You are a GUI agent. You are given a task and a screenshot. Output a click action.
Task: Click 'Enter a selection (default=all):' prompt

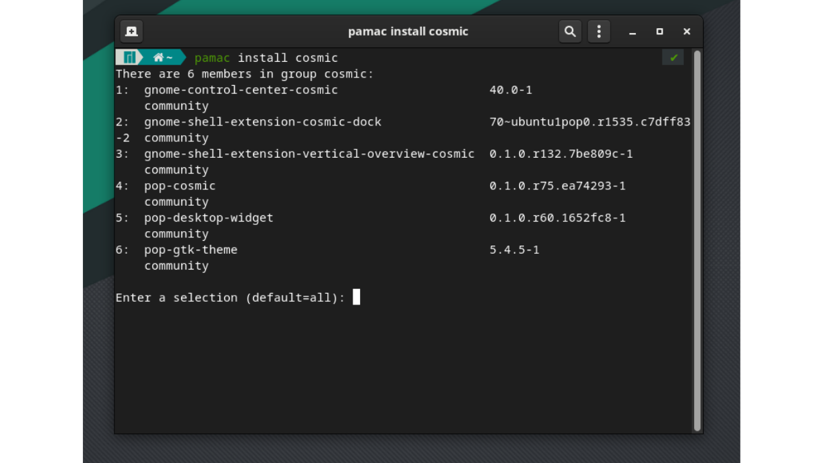click(230, 298)
